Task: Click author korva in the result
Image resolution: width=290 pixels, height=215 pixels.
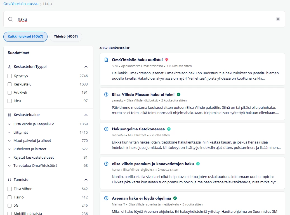Action: point(116,170)
